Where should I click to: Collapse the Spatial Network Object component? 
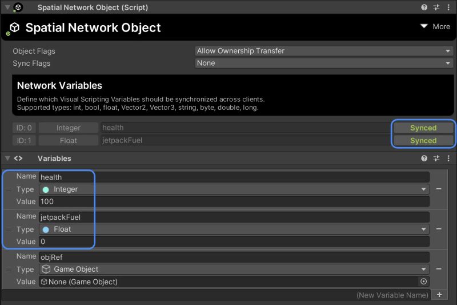coord(7,7)
